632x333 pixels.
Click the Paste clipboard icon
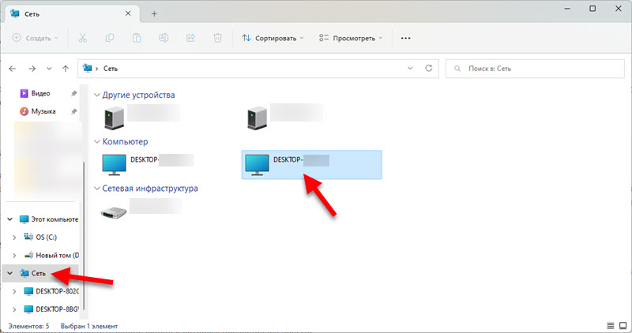tap(137, 37)
